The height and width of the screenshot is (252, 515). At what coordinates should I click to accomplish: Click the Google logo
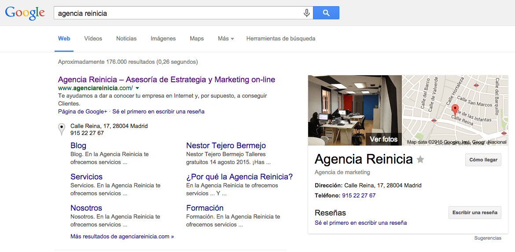coord(25,13)
